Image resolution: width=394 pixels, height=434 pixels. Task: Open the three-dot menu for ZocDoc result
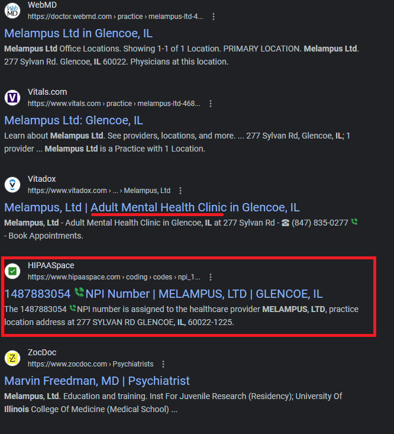point(163,364)
